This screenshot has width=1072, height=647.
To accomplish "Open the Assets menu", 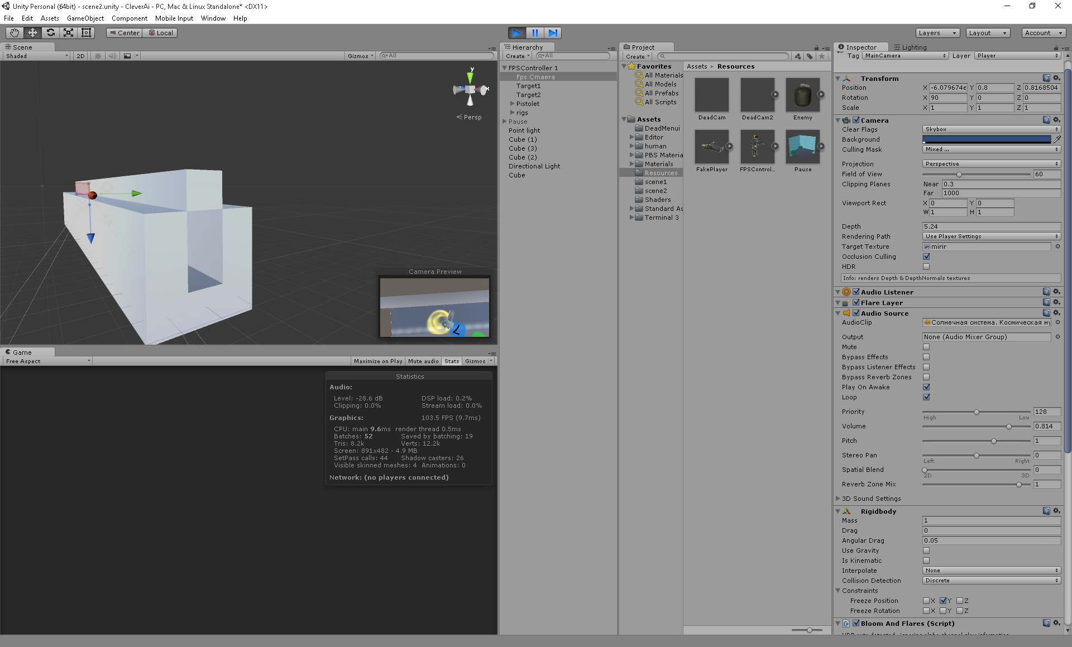I will [50, 18].
